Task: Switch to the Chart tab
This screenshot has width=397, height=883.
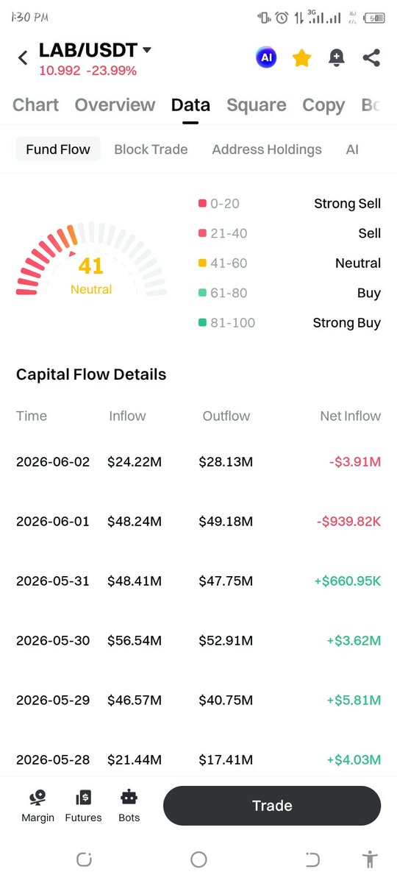Action: [35, 105]
